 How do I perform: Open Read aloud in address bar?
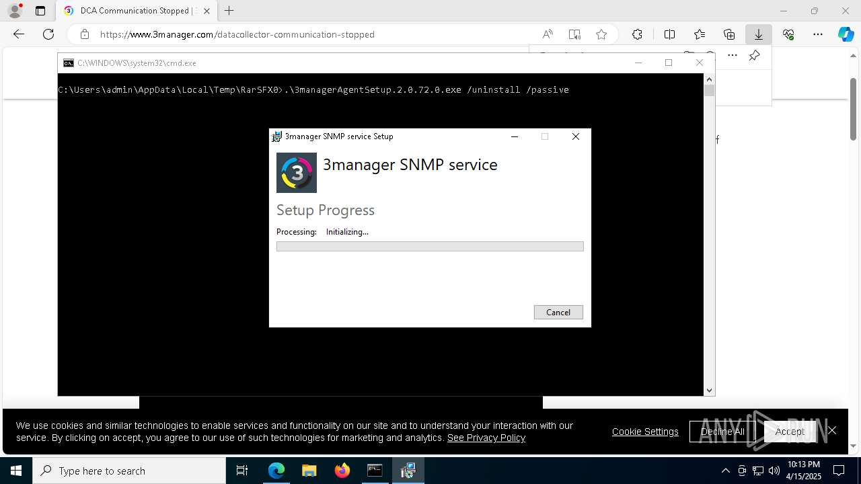click(x=548, y=34)
